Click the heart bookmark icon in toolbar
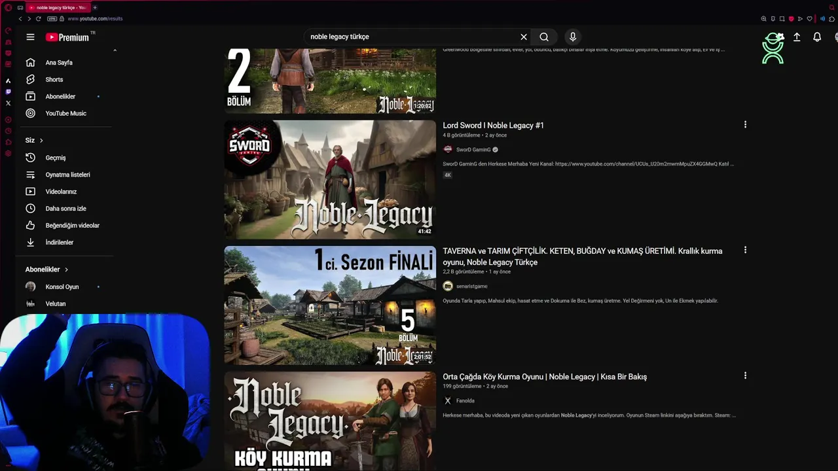 pos(809,19)
